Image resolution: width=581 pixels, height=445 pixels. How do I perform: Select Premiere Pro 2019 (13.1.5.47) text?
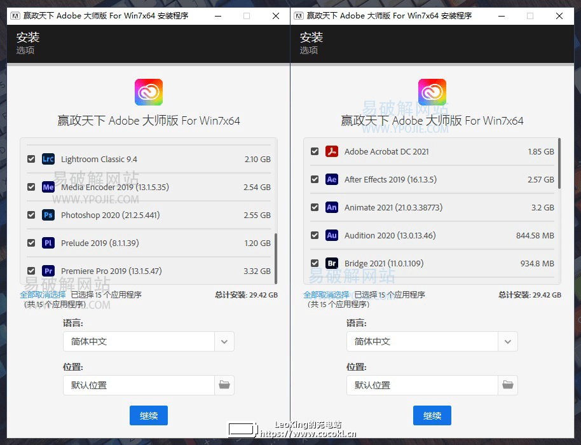[111, 271]
